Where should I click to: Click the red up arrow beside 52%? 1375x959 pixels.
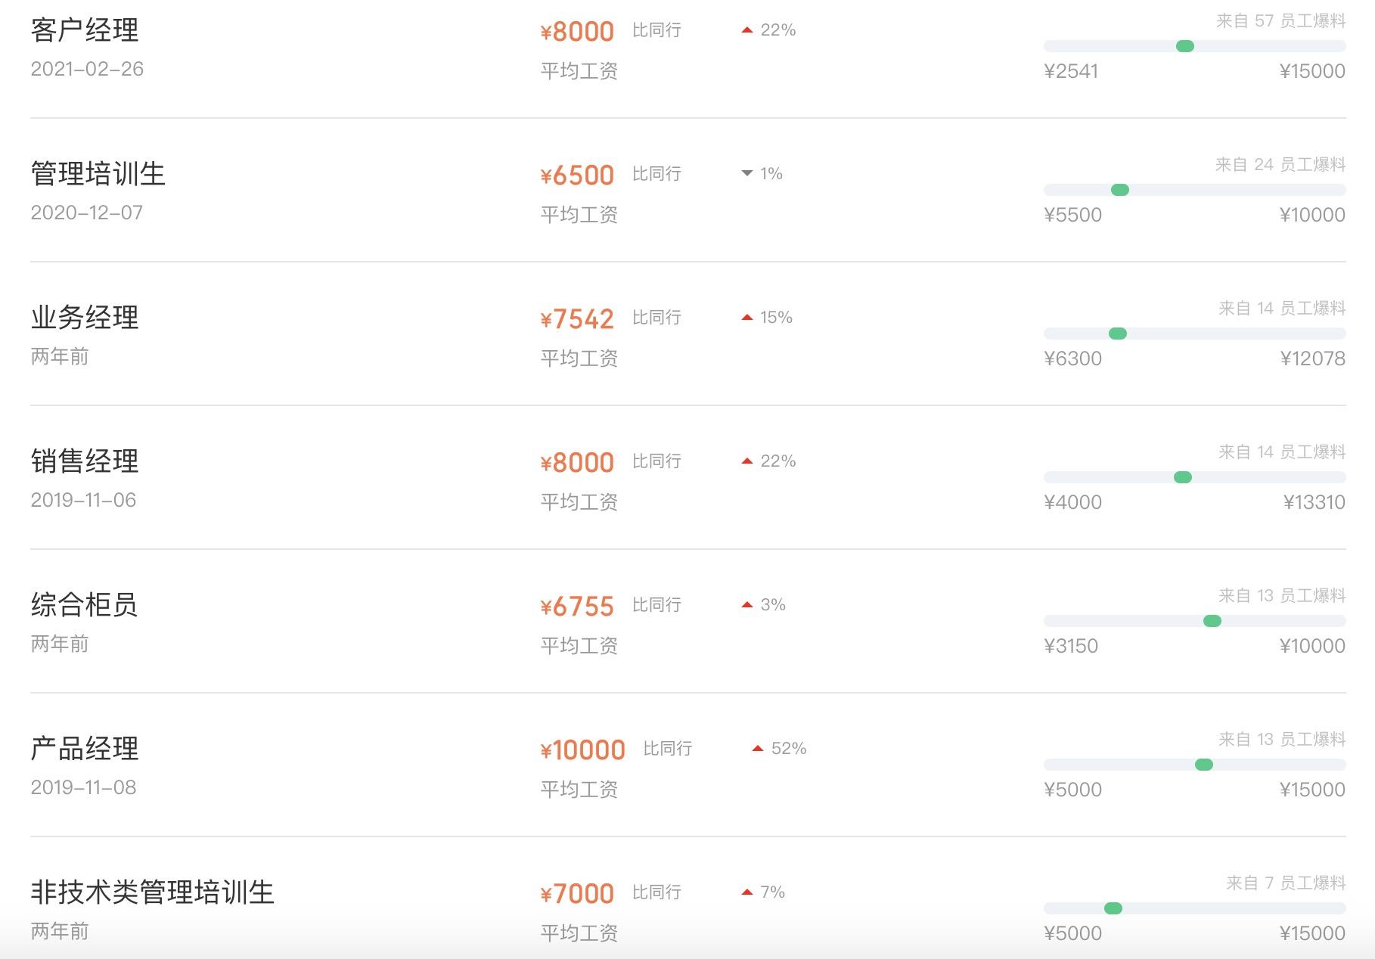click(x=758, y=749)
